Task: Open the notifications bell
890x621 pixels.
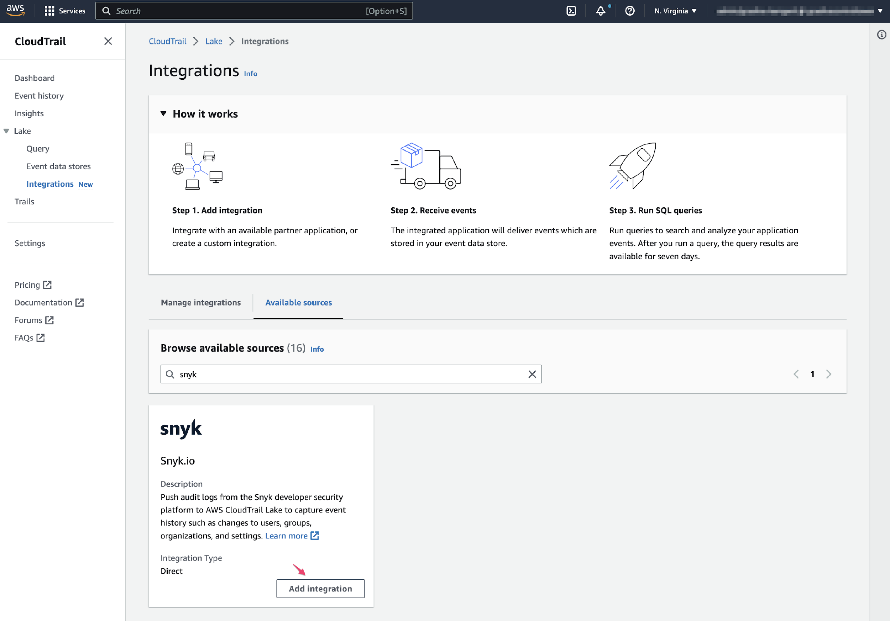Action: point(600,11)
